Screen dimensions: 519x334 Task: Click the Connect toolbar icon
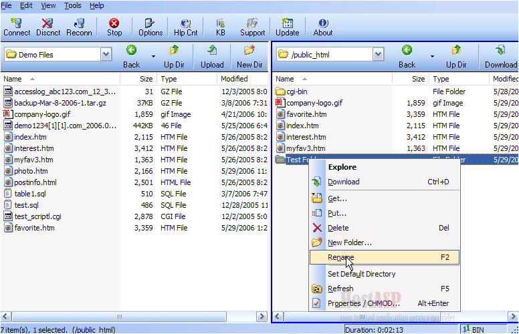pos(17,27)
